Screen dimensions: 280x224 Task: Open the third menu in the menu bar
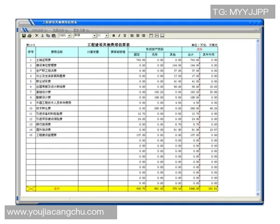tap(81, 30)
